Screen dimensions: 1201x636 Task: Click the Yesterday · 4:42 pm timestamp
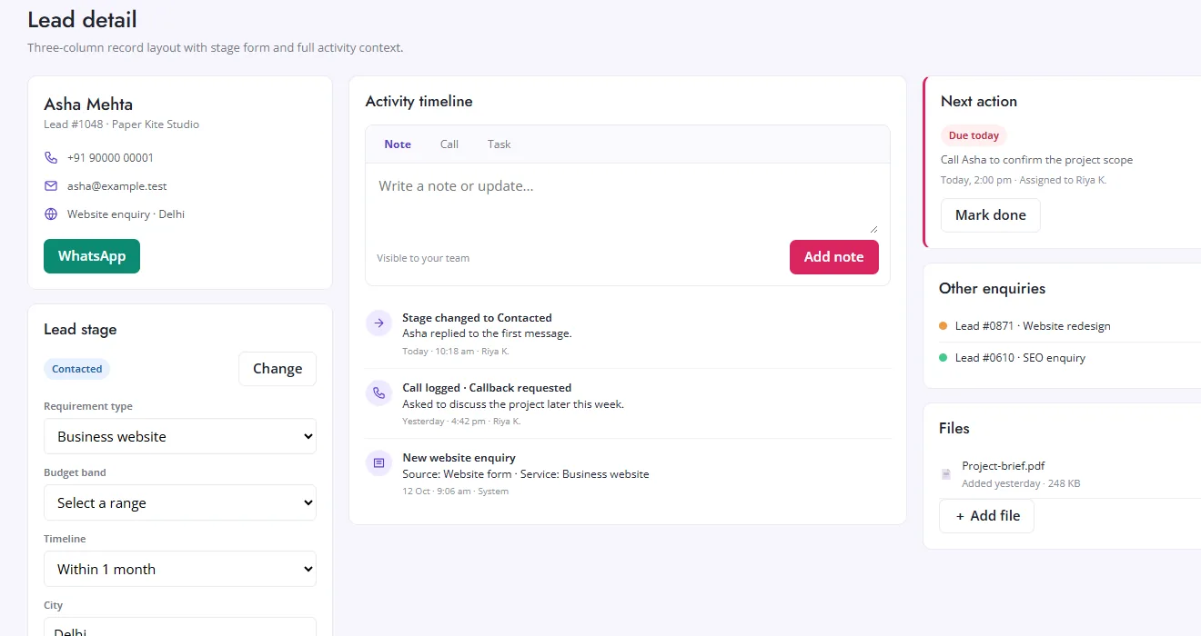(x=461, y=421)
